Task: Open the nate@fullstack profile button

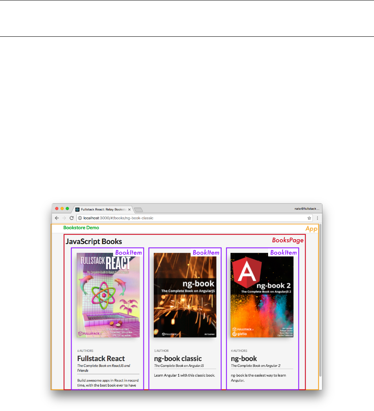Action: click(307, 208)
